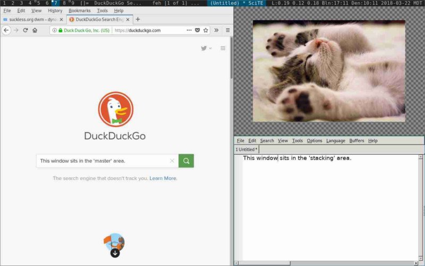The width and height of the screenshot is (425, 266).
Task: Click the Pocket save icon in URL bar
Action: pyautogui.click(x=197, y=30)
